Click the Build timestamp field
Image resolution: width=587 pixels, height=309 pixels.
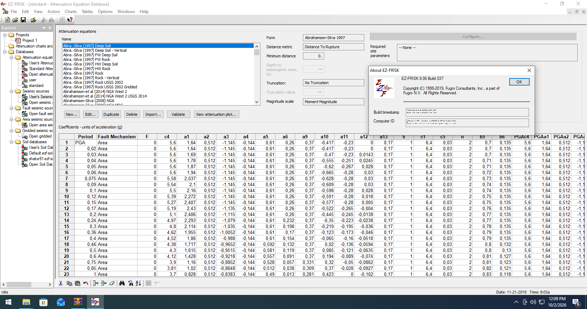coord(467,112)
